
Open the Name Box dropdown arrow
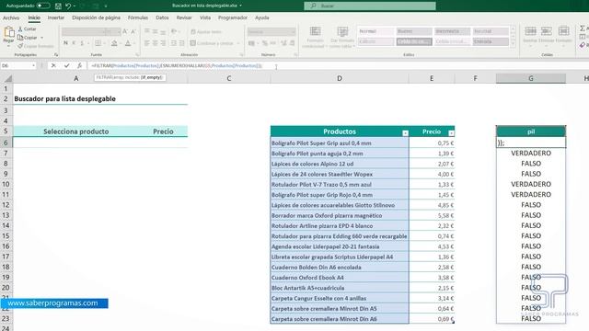pos(33,65)
